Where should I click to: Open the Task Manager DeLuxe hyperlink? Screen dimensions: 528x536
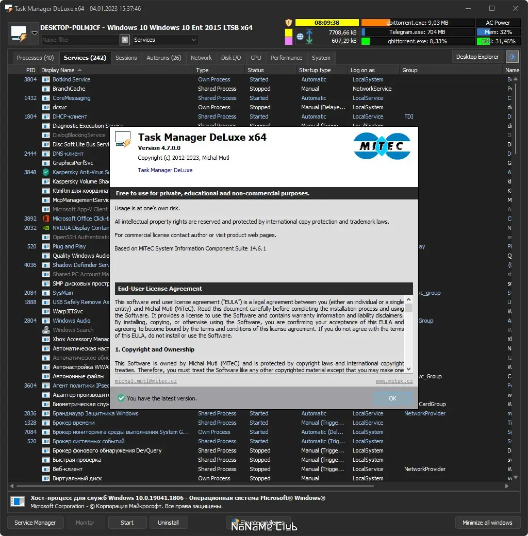165,170
